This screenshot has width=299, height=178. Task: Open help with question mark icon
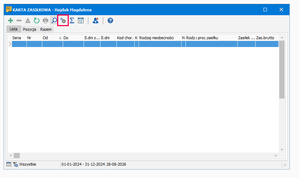coord(110,20)
